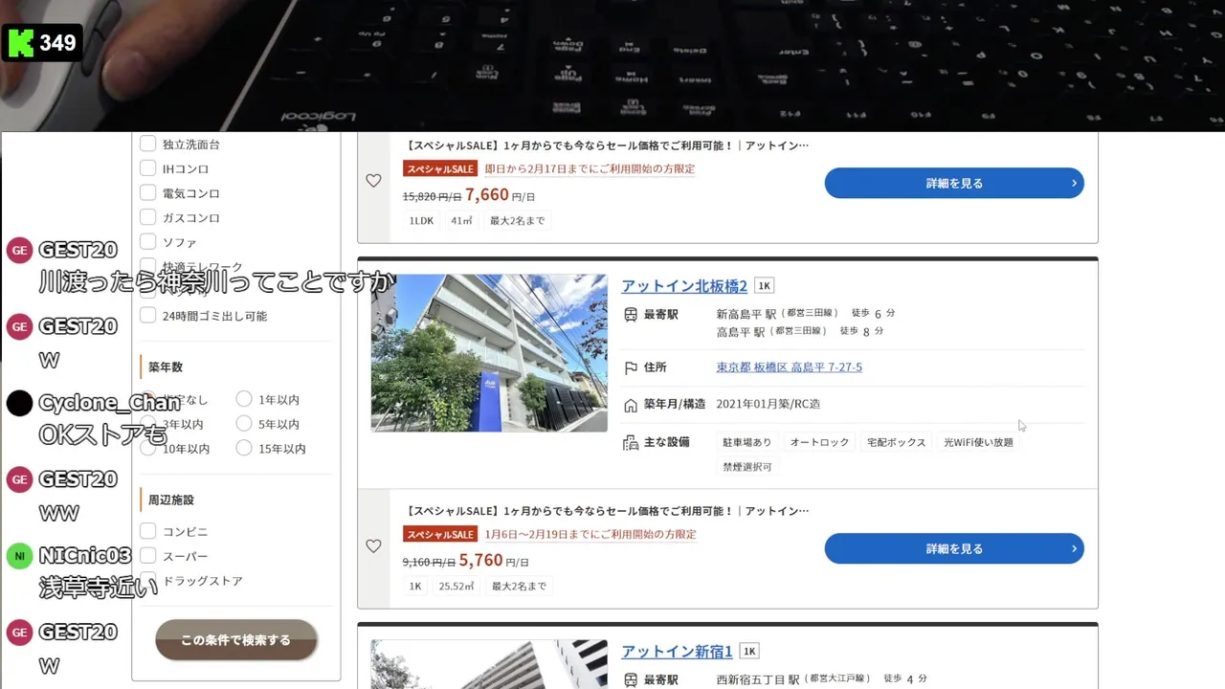Click the スペシャルSALE badge on the 5,760 yen plan
1225x689 pixels.
(x=440, y=534)
